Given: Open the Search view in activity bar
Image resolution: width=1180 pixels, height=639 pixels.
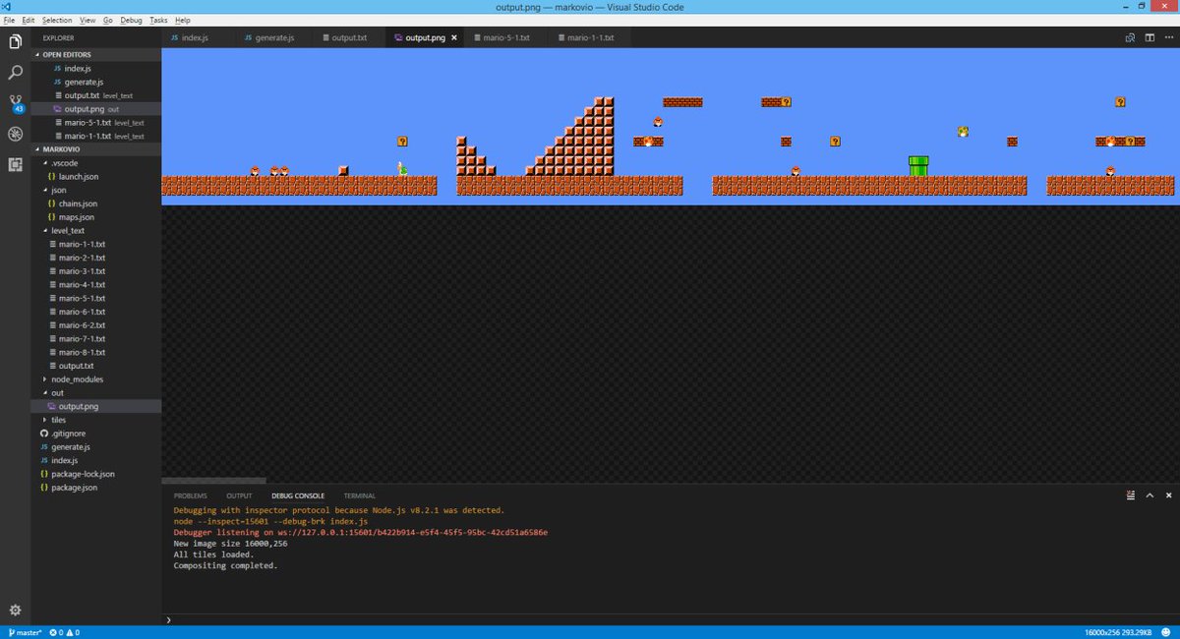Looking at the screenshot, I should tap(15, 72).
